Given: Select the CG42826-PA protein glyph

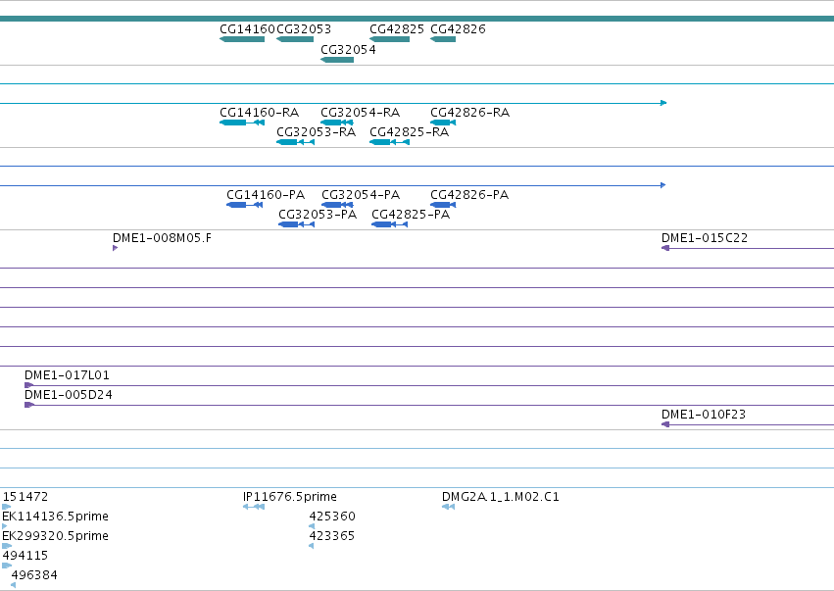Looking at the screenshot, I should (443, 205).
